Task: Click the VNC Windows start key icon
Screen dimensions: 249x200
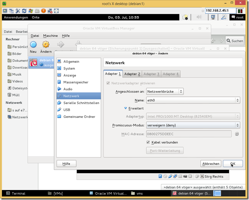Action: point(31,11)
